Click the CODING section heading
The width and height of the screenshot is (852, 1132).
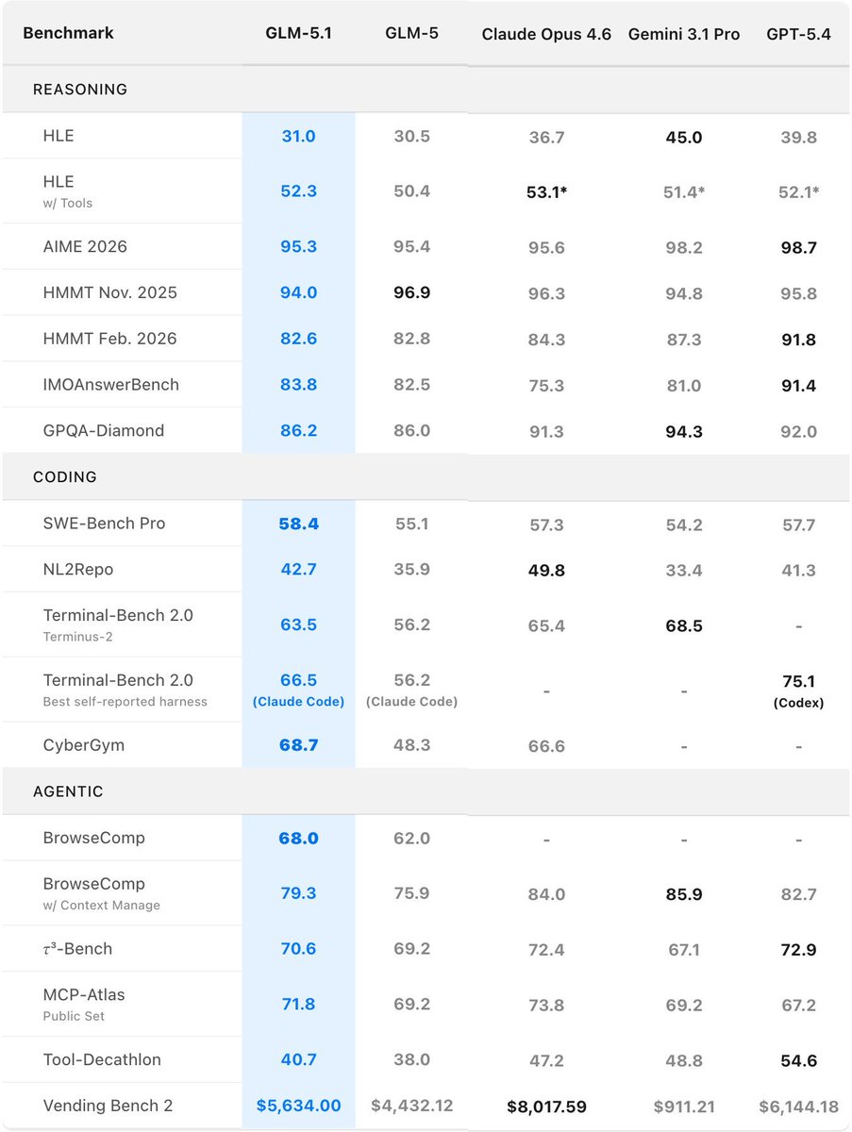(65, 477)
